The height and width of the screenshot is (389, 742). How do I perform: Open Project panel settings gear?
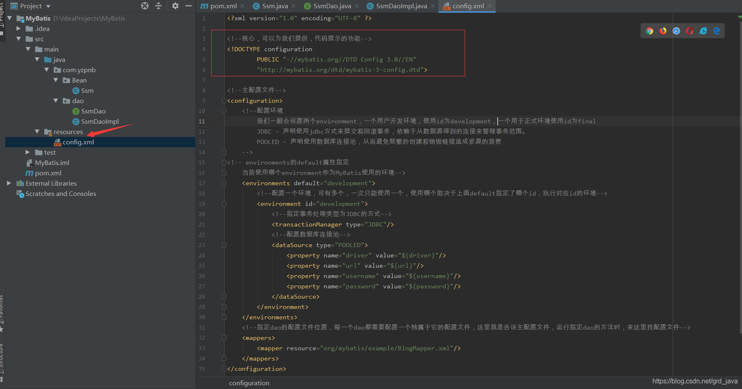(x=175, y=6)
